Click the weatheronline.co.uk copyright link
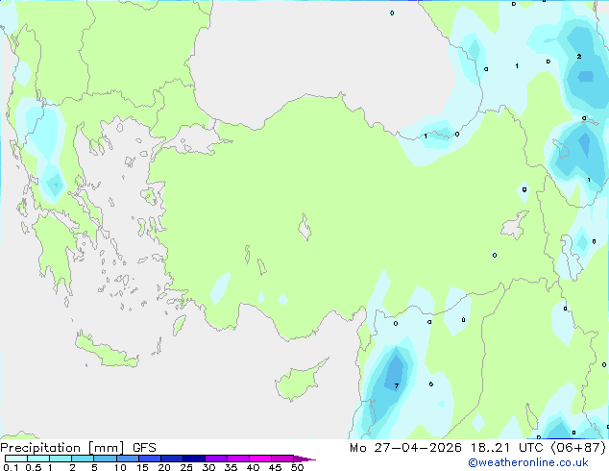The image size is (609, 471). point(528,462)
